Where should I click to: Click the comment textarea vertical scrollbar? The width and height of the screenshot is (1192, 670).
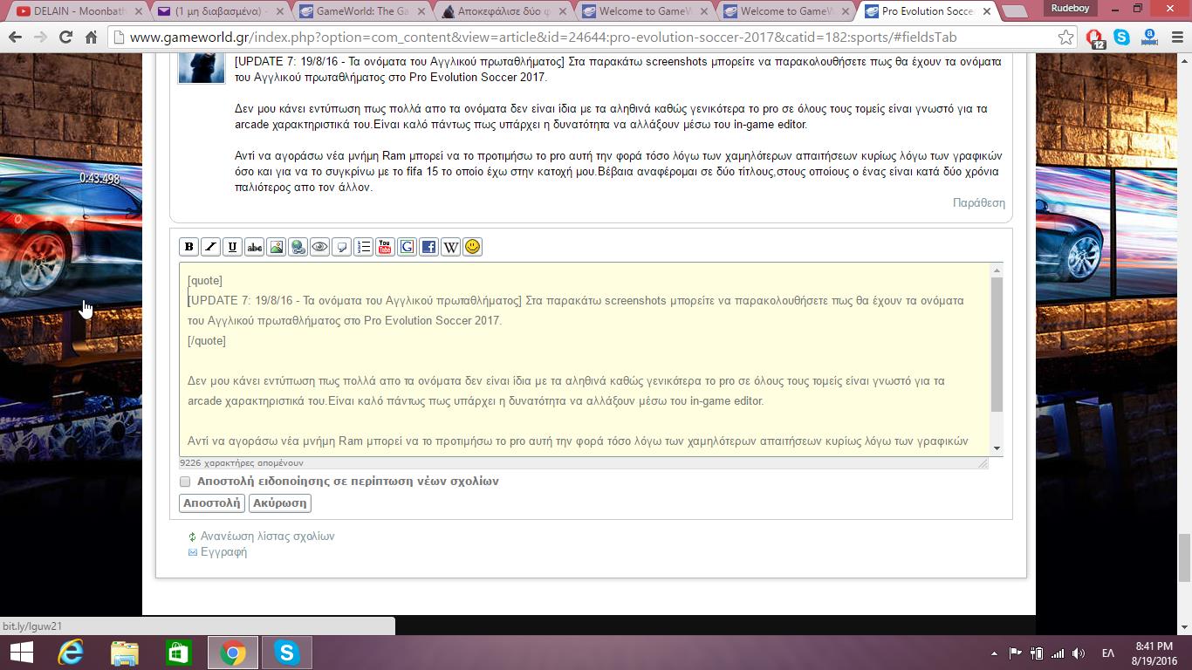pyautogui.click(x=997, y=345)
